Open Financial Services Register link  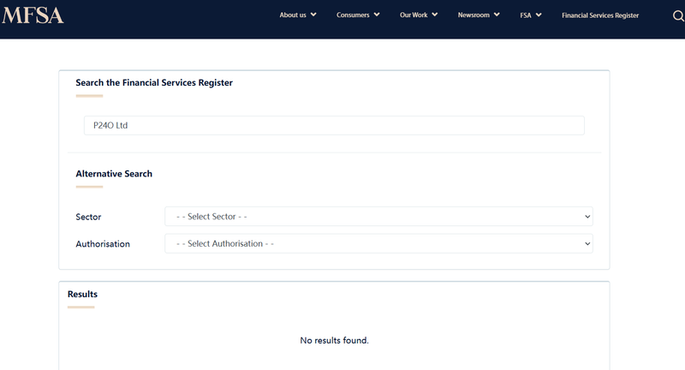point(600,15)
